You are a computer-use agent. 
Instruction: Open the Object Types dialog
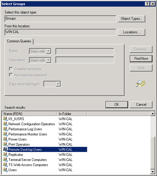[132, 19]
